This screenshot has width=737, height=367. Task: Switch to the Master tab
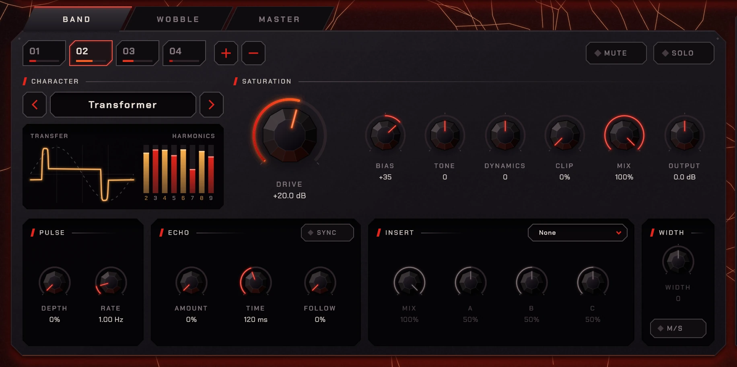coord(280,19)
